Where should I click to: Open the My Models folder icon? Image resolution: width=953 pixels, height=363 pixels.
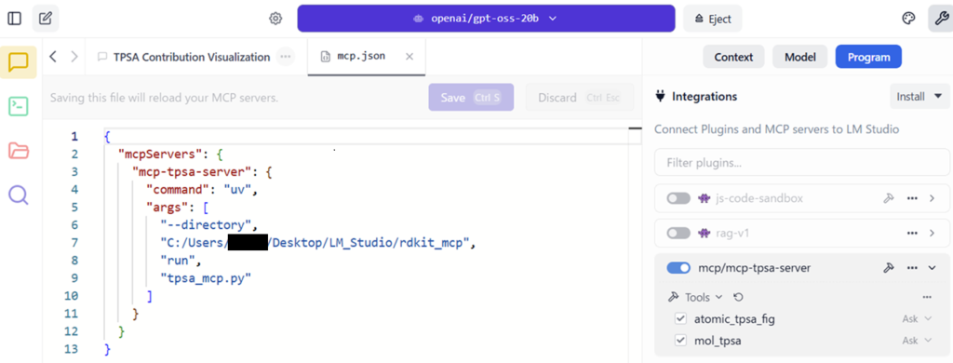(x=19, y=150)
